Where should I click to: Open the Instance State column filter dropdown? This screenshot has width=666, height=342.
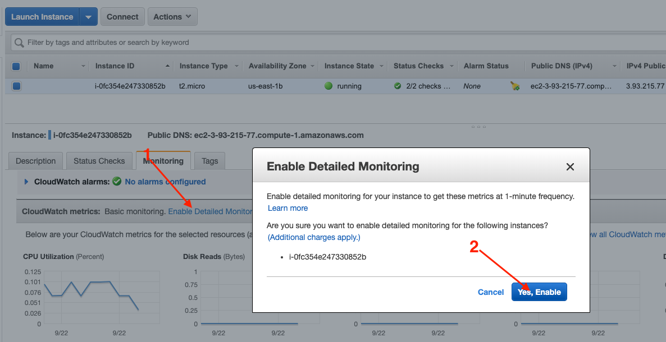(x=382, y=66)
